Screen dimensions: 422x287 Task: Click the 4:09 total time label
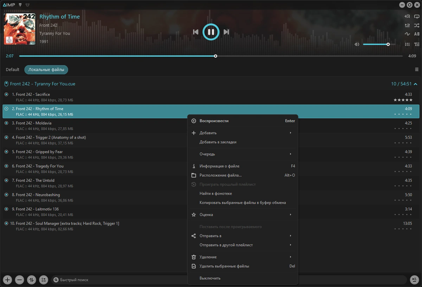[412, 56]
